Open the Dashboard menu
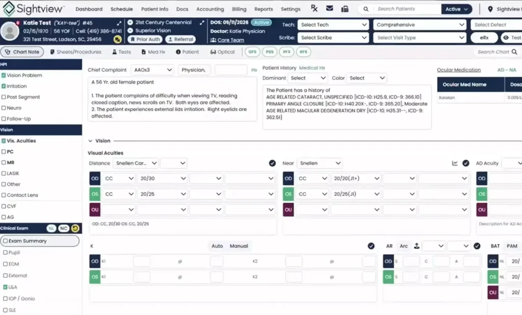The height and width of the screenshot is (315, 522). click(x=89, y=9)
